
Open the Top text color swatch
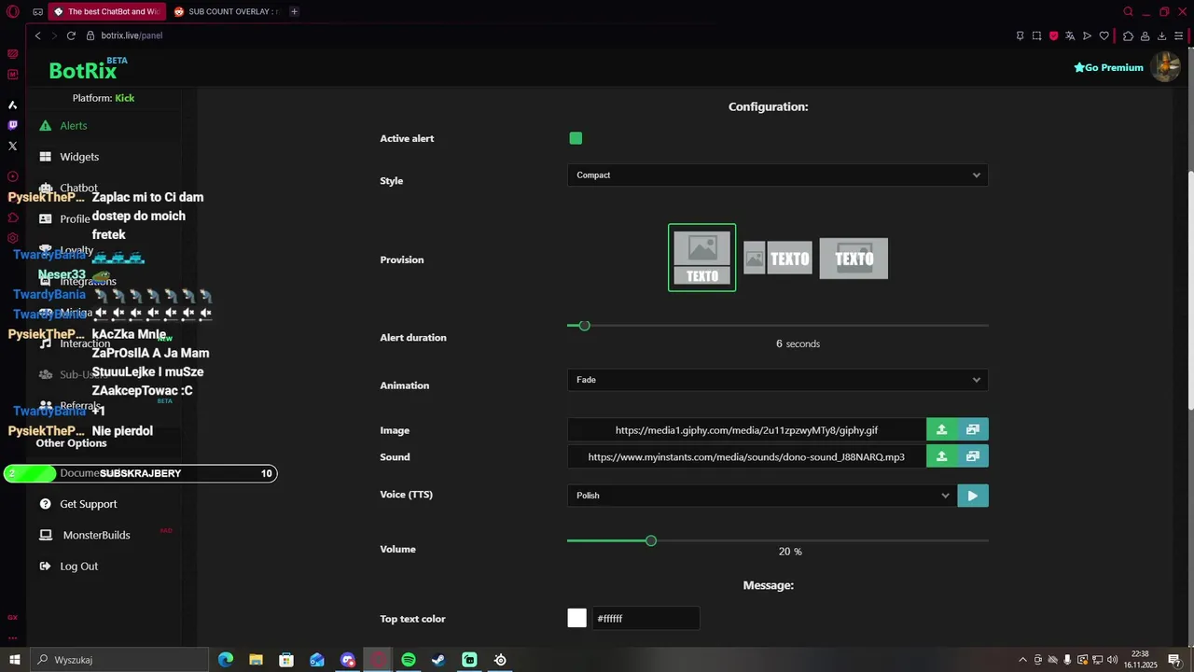(x=577, y=618)
